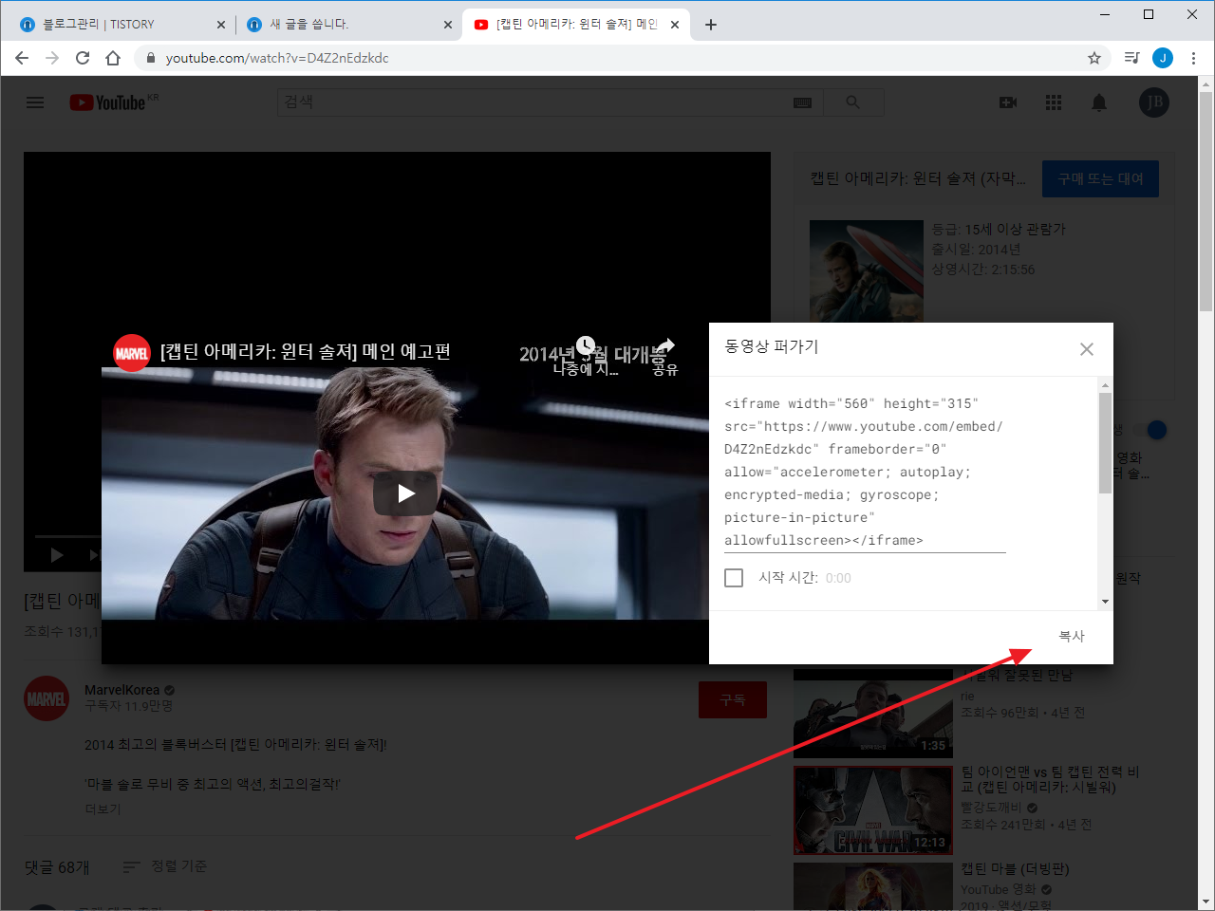
Task: Open the YouTube apps grid icon
Action: (1054, 102)
